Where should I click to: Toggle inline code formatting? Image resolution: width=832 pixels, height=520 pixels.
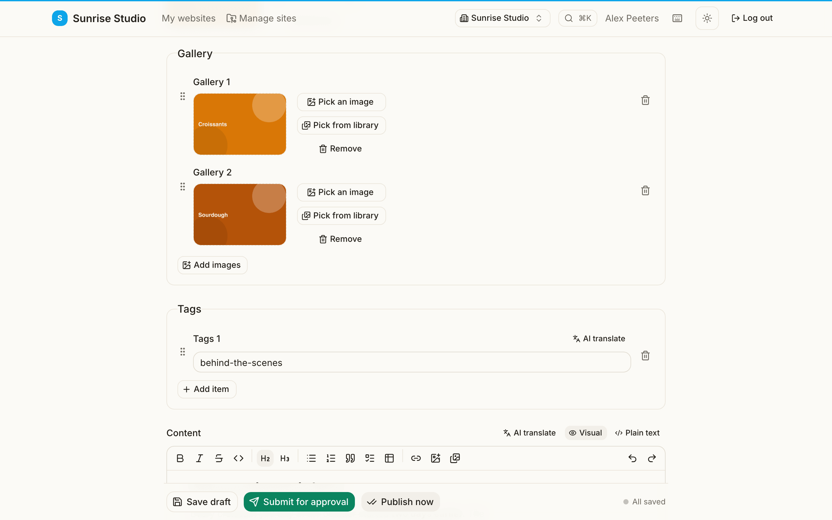[x=239, y=458]
